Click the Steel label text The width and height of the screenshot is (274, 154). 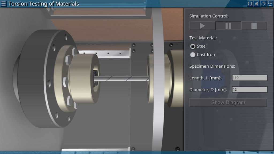[202, 46]
